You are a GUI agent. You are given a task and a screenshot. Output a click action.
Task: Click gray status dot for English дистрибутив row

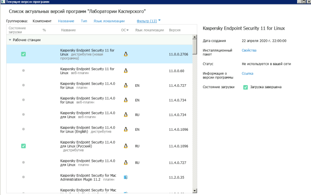coord(24,129)
